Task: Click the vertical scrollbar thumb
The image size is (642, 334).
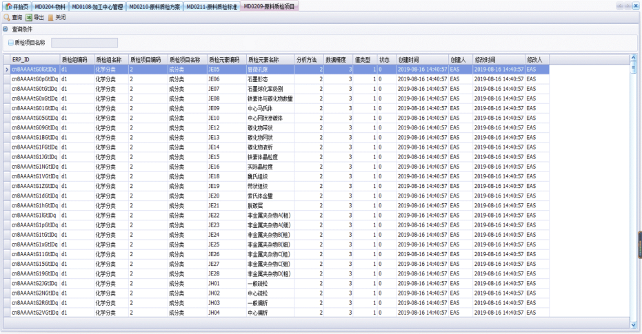Action: [634, 67]
